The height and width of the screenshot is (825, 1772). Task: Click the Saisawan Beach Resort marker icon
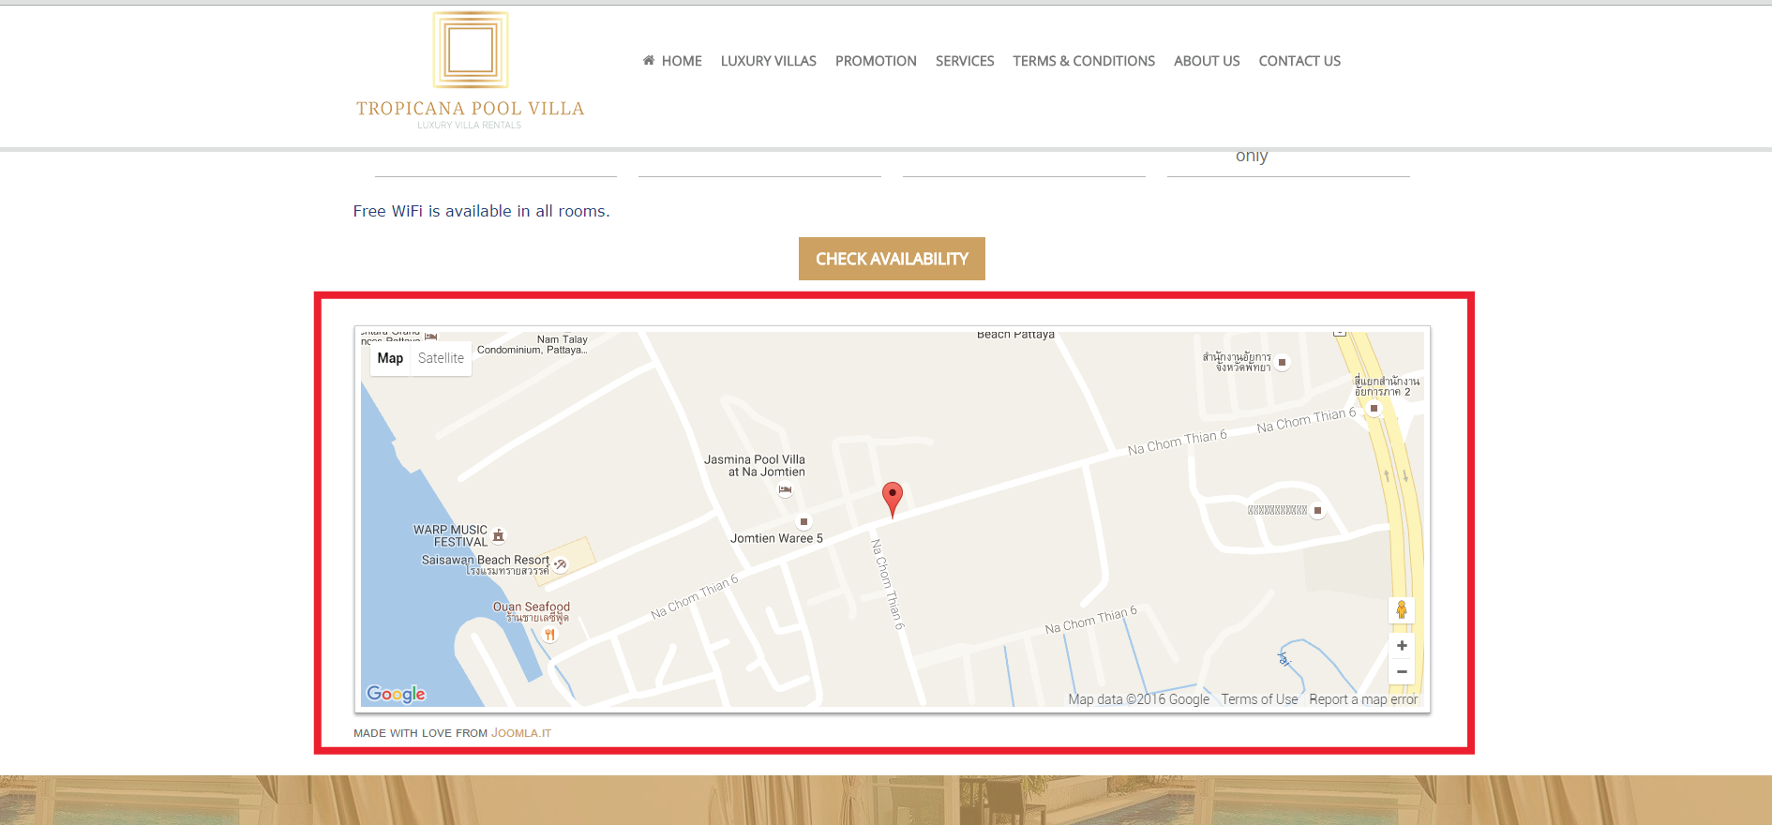click(560, 564)
